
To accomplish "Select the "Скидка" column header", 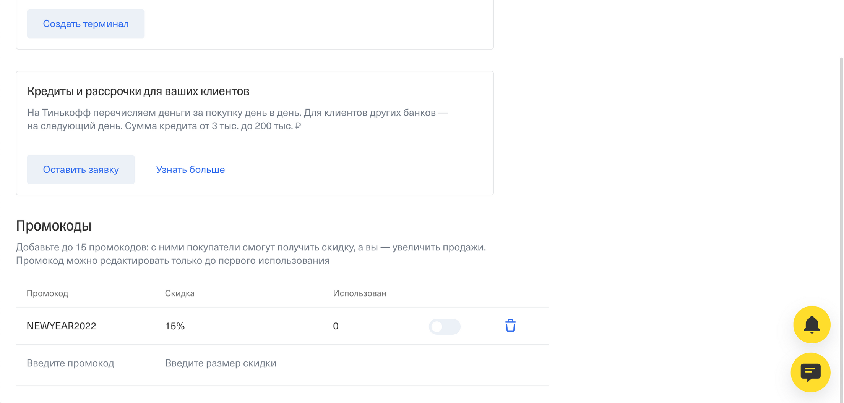I will point(180,293).
